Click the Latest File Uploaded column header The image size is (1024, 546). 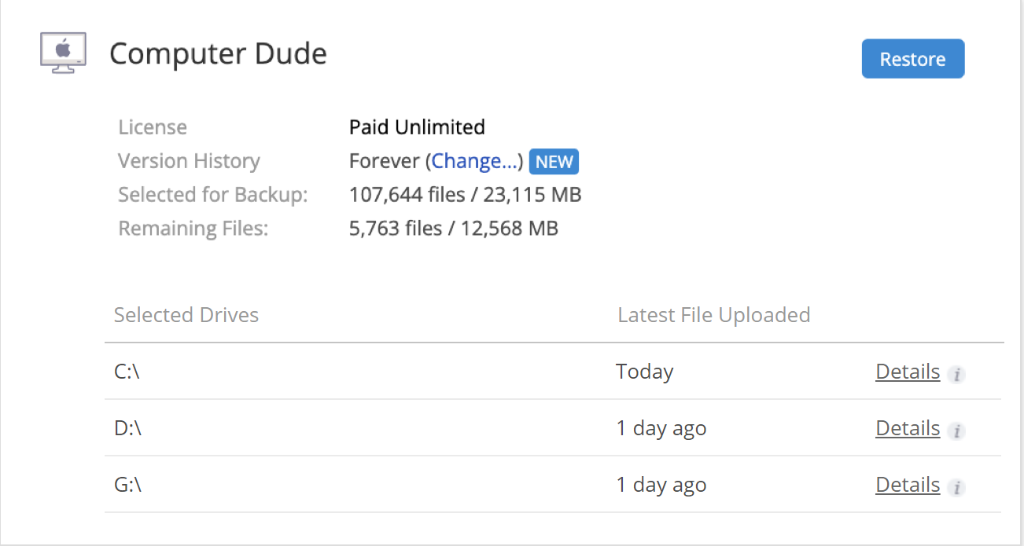click(x=714, y=315)
